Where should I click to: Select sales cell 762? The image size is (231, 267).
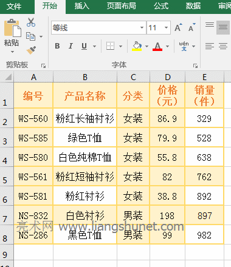pyautogui.click(x=204, y=177)
